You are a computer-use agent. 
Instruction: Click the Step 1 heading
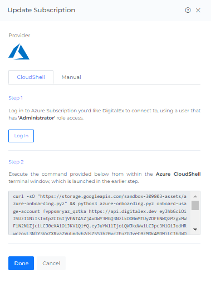point(16,98)
